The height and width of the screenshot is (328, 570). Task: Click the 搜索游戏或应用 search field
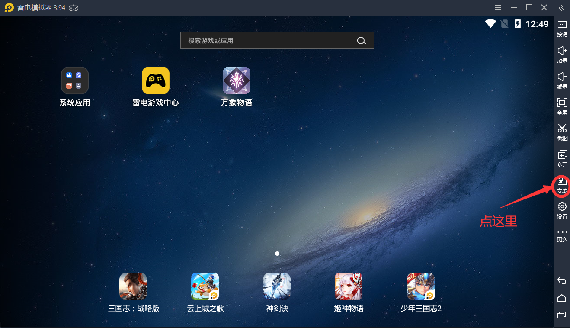pos(277,40)
